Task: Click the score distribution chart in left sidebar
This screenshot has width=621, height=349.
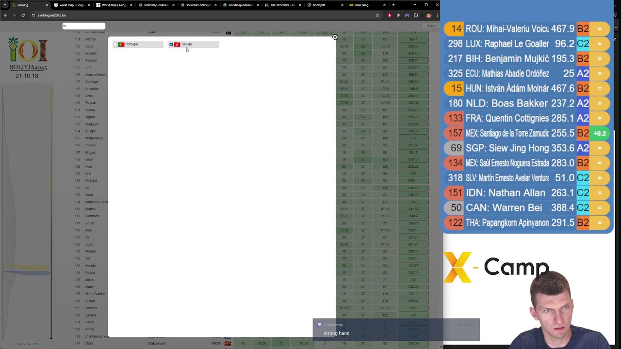Action: coord(27,213)
